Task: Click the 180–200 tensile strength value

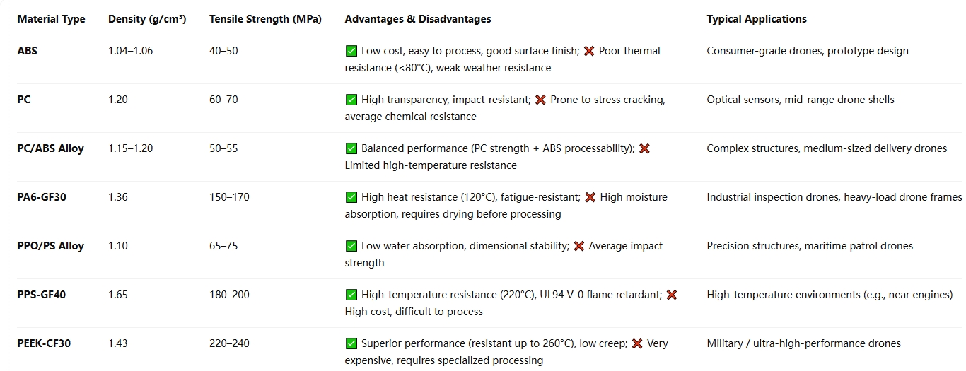Action: pyautogui.click(x=229, y=295)
